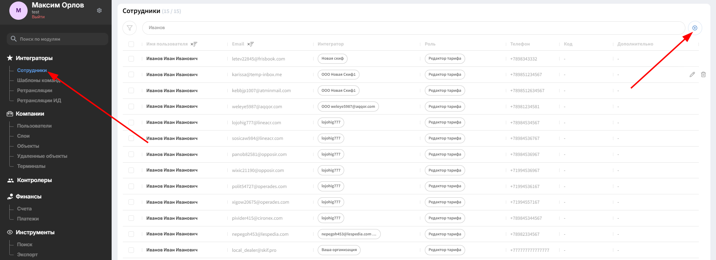Select checkbox for local_dealer@skif.pro row
Screen dimensions: 716x260
click(x=131, y=250)
